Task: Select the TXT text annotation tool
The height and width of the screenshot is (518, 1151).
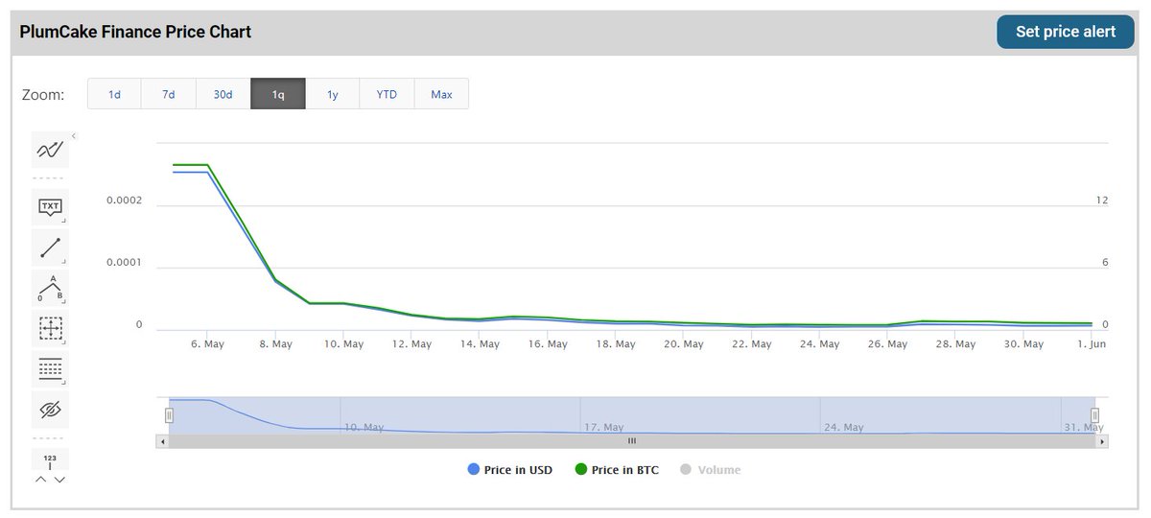Action: click(x=50, y=206)
